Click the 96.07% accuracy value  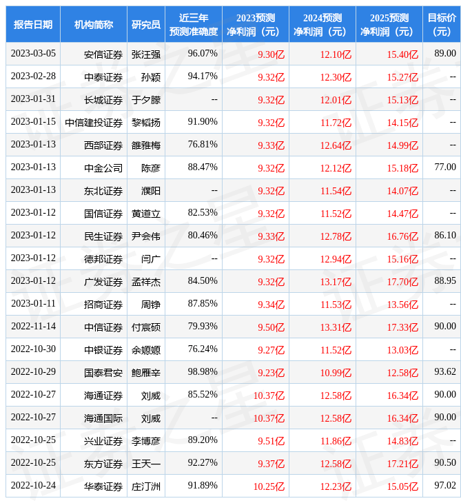(x=203, y=53)
